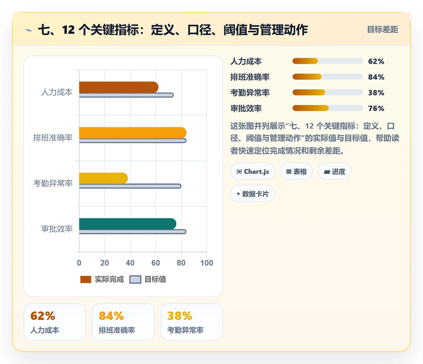
Task: Click the 人力成本 62% progress bar
Action: click(x=328, y=61)
